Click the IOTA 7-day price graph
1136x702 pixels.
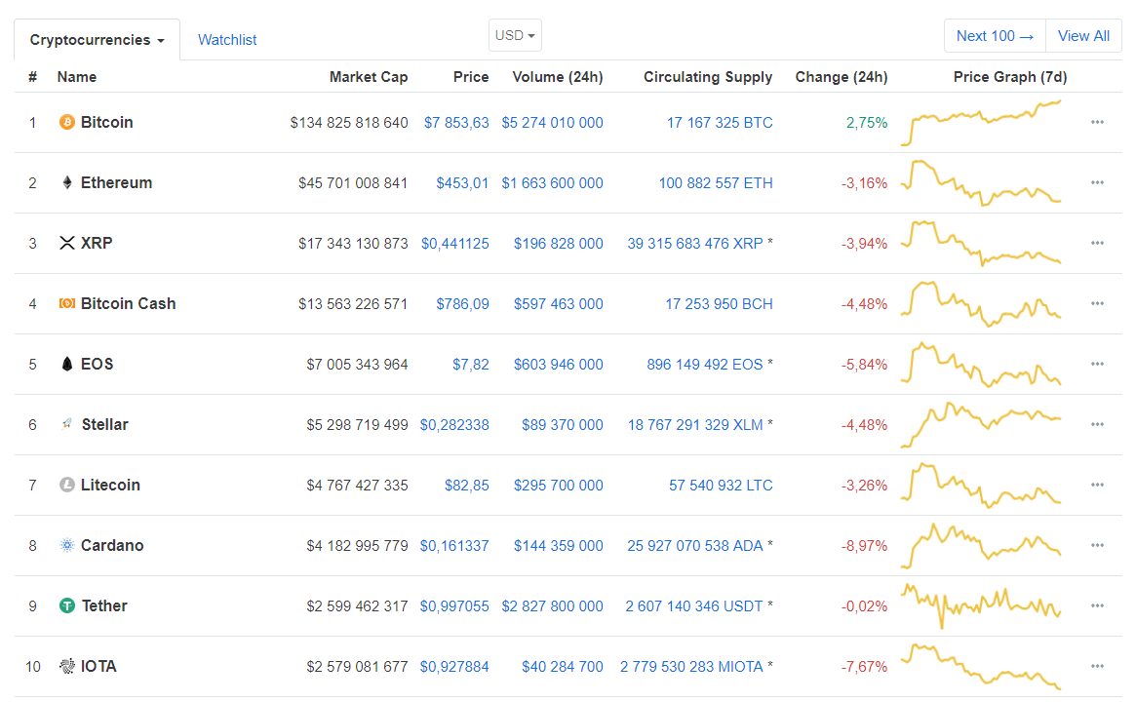click(x=981, y=667)
